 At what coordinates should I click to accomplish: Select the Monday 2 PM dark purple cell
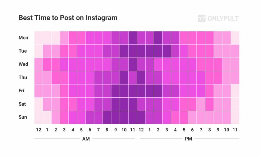(x=158, y=38)
